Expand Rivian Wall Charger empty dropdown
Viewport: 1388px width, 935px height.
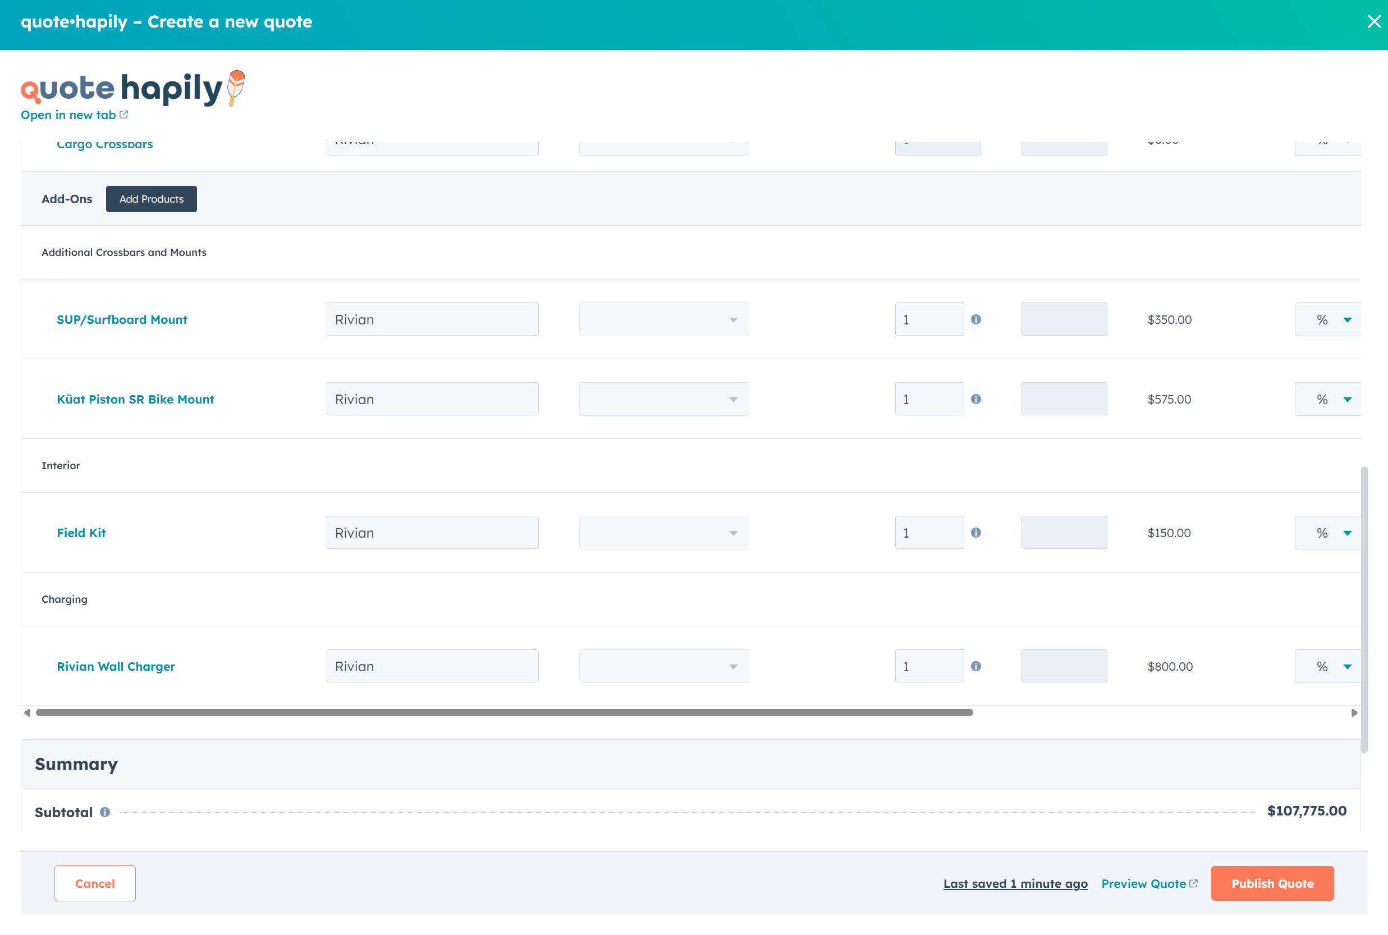pos(663,666)
